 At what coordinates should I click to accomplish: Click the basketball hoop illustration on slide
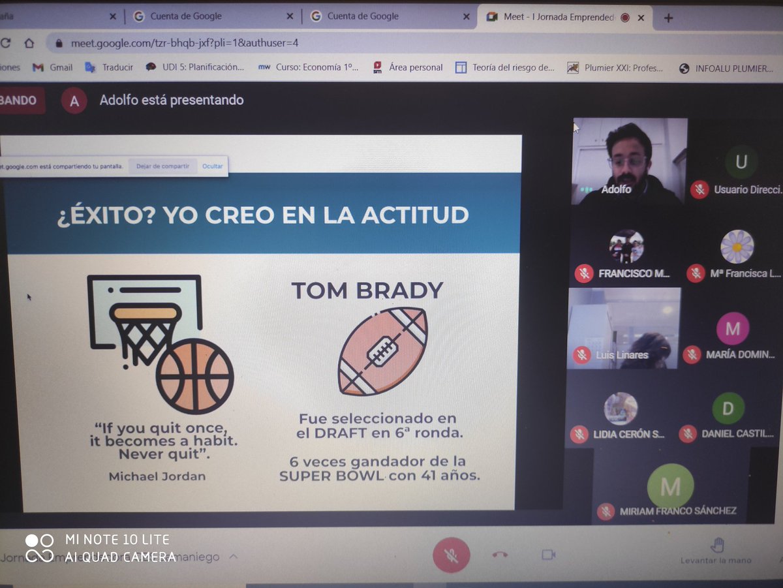161,344
